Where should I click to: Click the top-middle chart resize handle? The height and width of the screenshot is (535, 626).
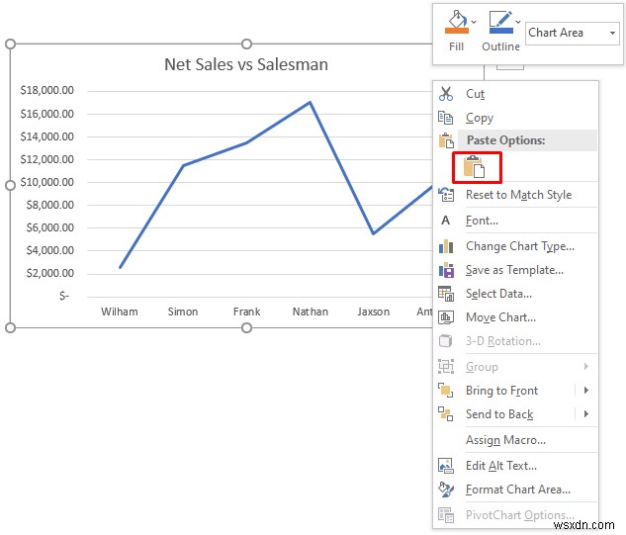pos(246,44)
